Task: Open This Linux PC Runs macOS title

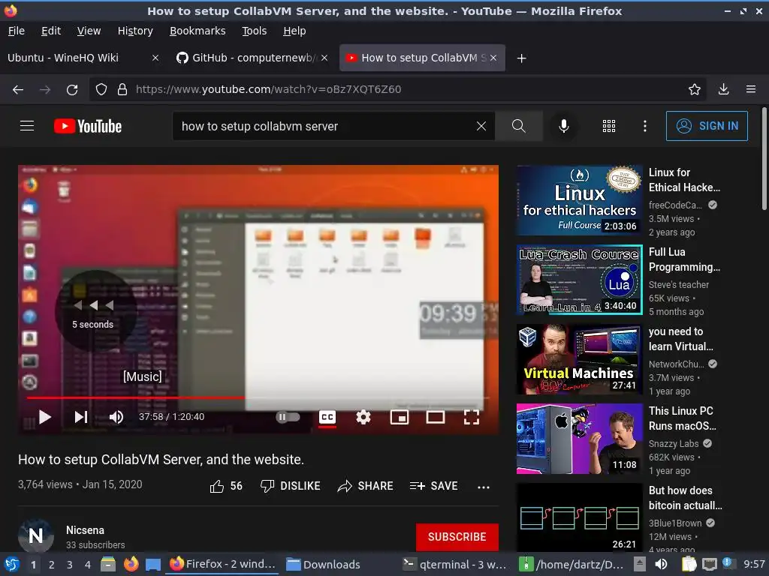Action: [x=682, y=418]
